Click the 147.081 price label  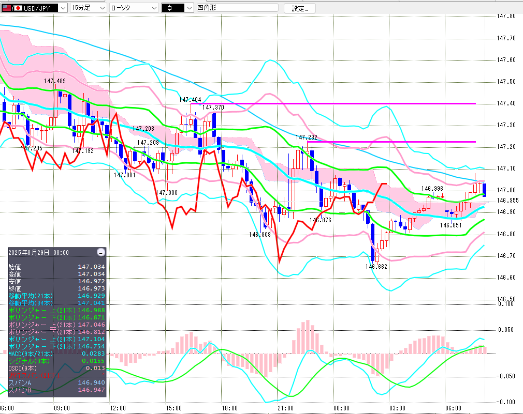click(125, 175)
